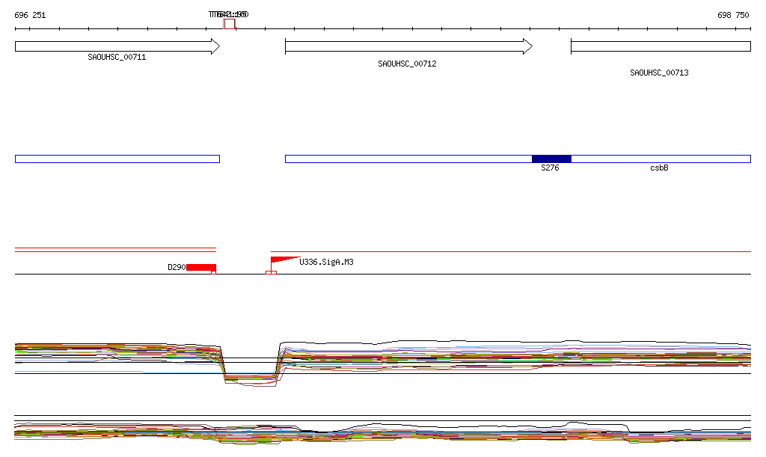Click the blue outlined segment under SAOUHSC_00712
The height and width of the screenshot is (457, 766).
[408, 159]
